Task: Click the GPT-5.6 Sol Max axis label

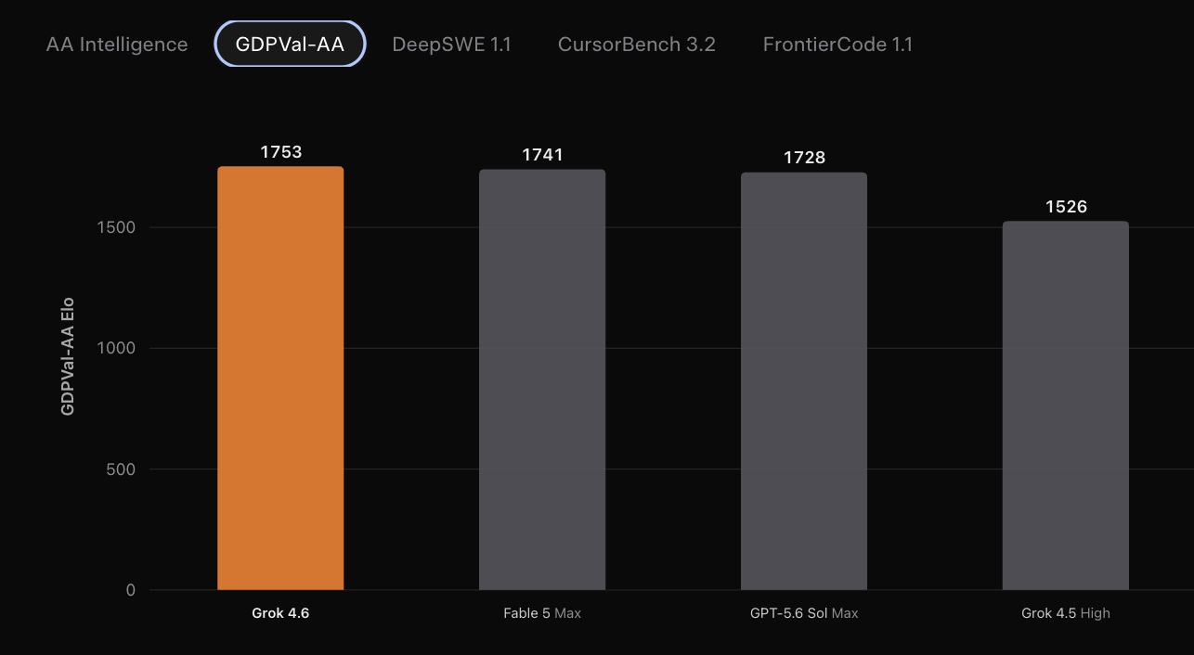Action: [x=804, y=613]
